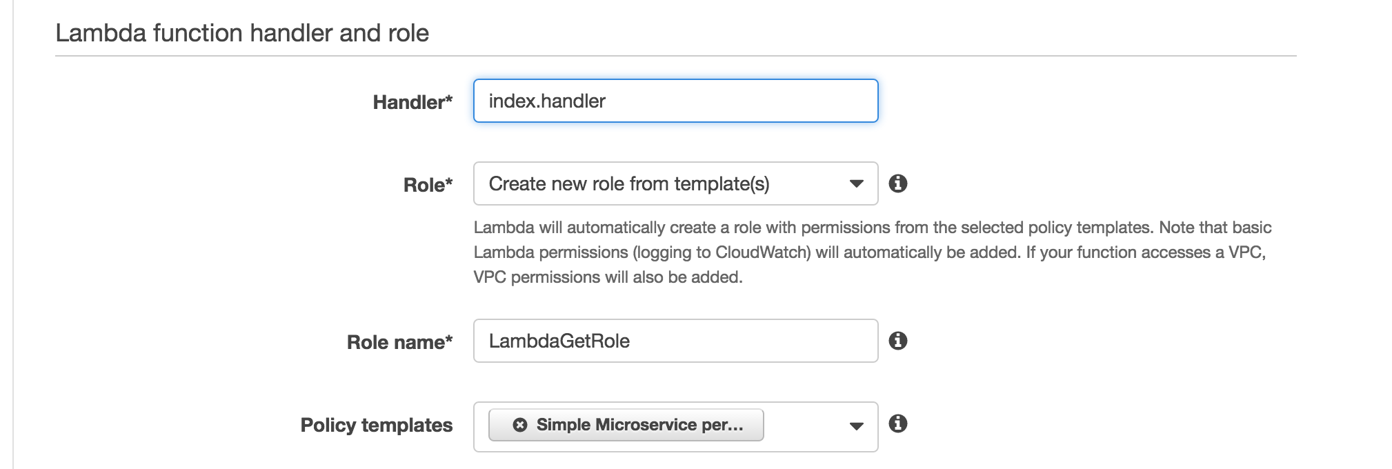Screen dimensions: 1392x469
Task: Select the Simple Microservice permissions chip
Action: (624, 425)
